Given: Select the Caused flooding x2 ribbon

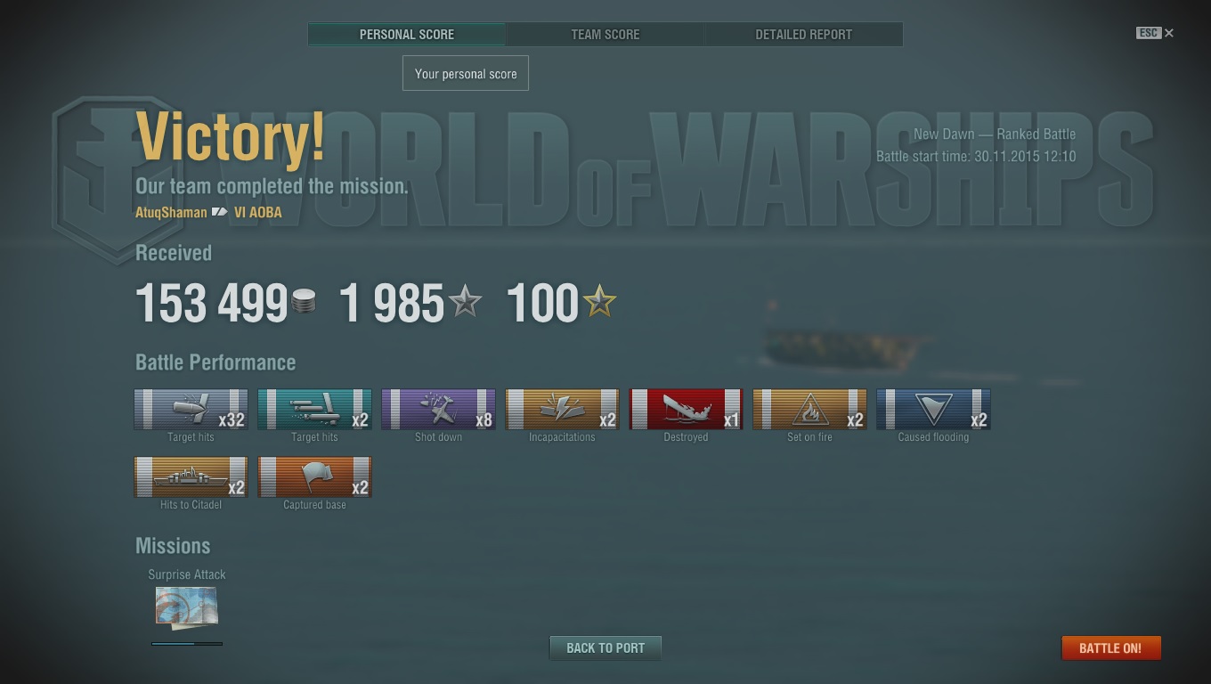Looking at the screenshot, I should (933, 410).
